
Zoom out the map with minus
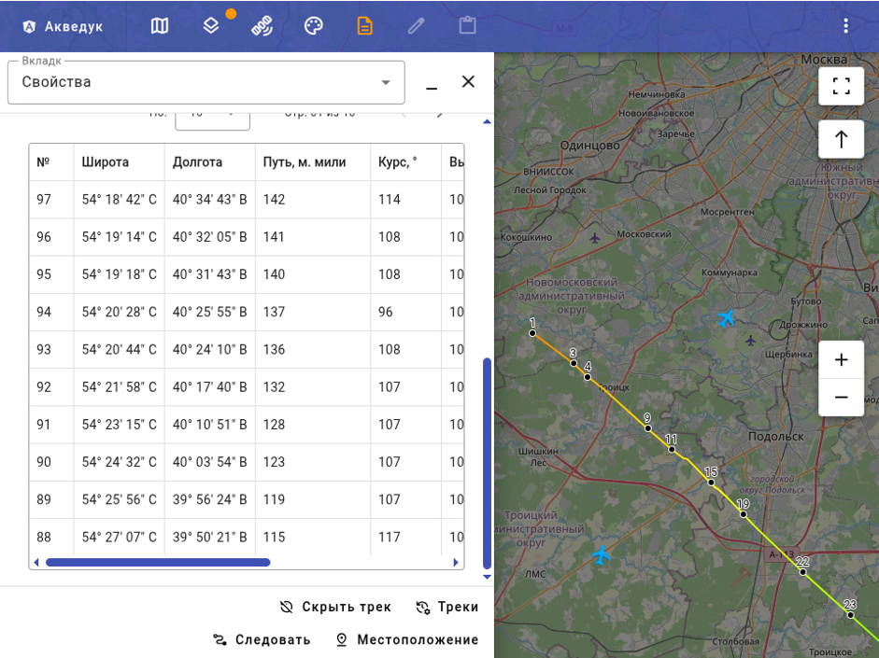tap(841, 398)
